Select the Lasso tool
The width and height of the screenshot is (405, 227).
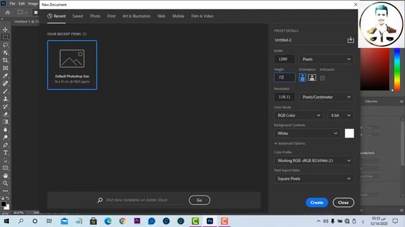(5, 45)
